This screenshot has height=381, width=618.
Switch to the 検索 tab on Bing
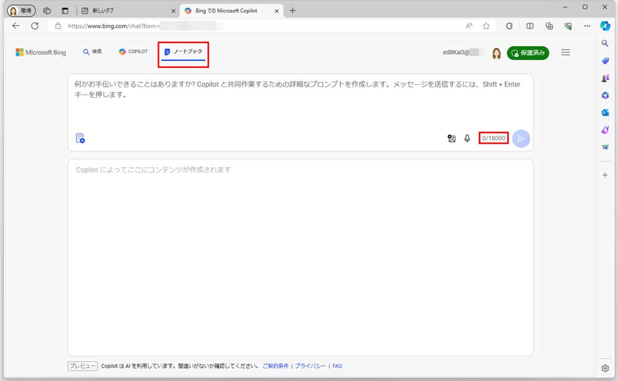93,51
